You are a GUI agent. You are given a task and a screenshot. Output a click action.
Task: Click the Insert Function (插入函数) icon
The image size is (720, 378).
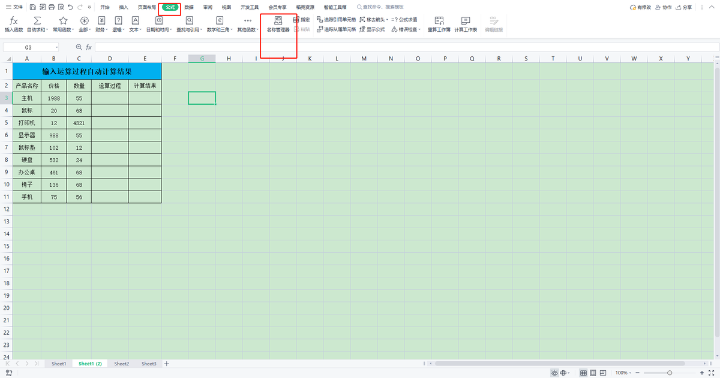13,20
